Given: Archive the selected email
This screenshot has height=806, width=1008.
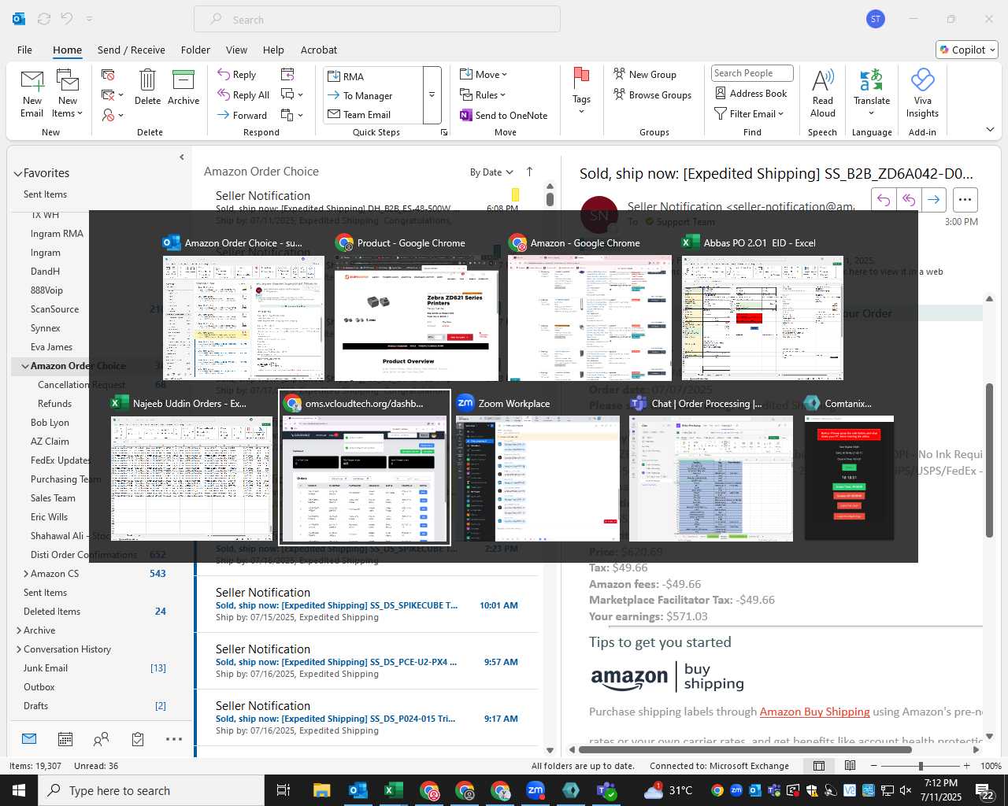Looking at the screenshot, I should tap(183, 87).
